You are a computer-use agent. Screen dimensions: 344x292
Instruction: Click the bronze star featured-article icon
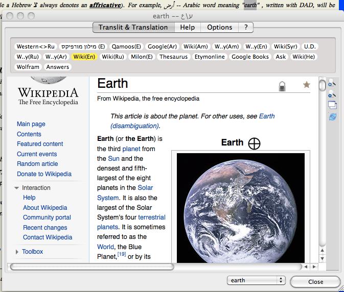click(x=307, y=85)
